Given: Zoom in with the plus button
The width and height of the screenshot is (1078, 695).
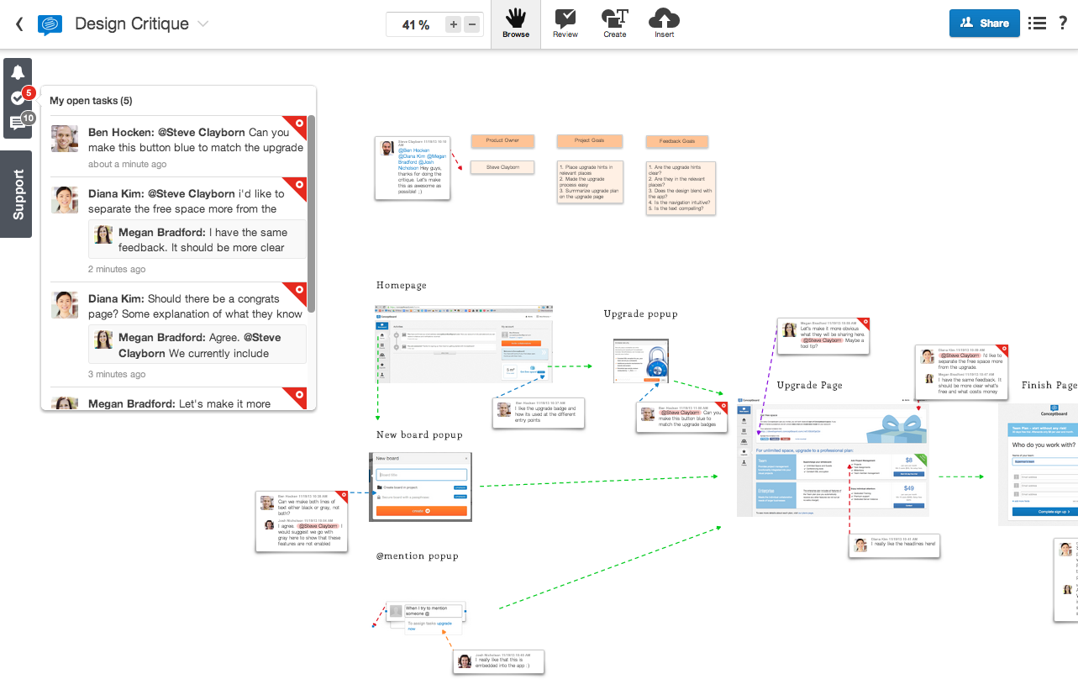Looking at the screenshot, I should (454, 24).
